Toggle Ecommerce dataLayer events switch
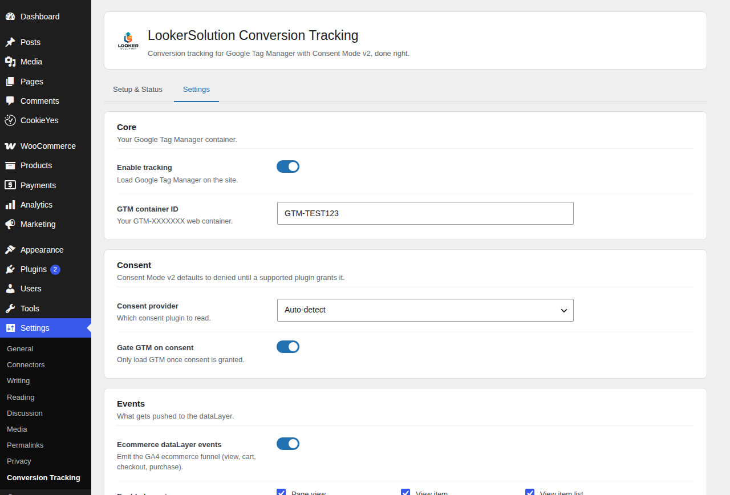Viewport: 730px width, 495px height. [x=288, y=444]
